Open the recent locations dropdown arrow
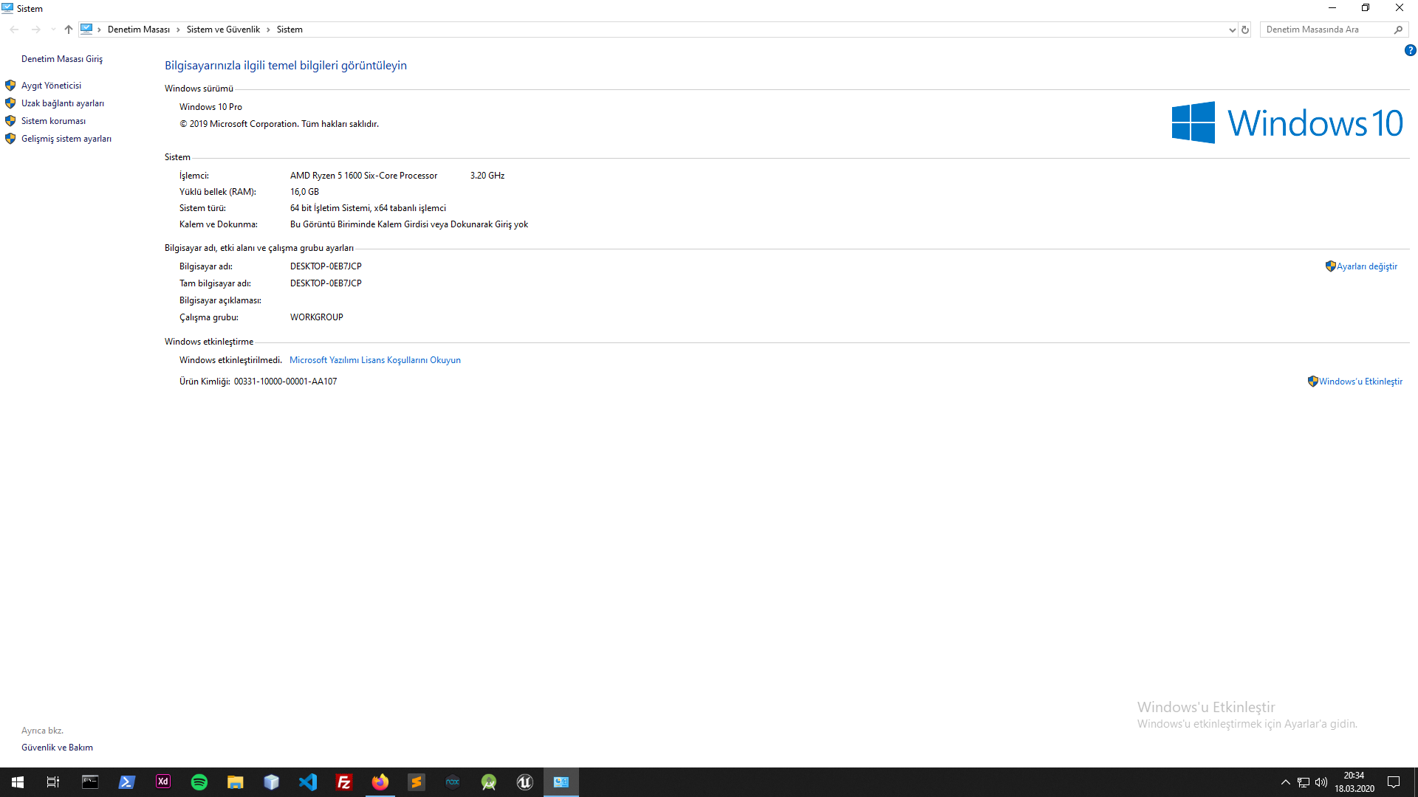The width and height of the screenshot is (1418, 797). [53, 30]
